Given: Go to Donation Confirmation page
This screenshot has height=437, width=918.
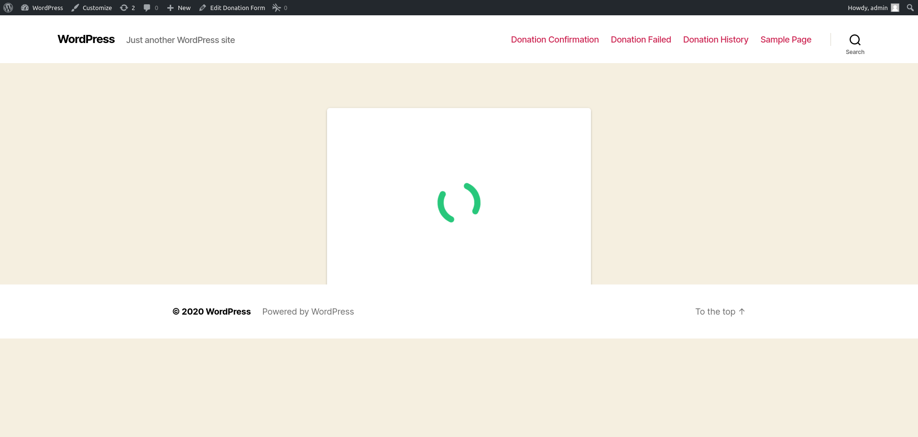Looking at the screenshot, I should point(555,40).
